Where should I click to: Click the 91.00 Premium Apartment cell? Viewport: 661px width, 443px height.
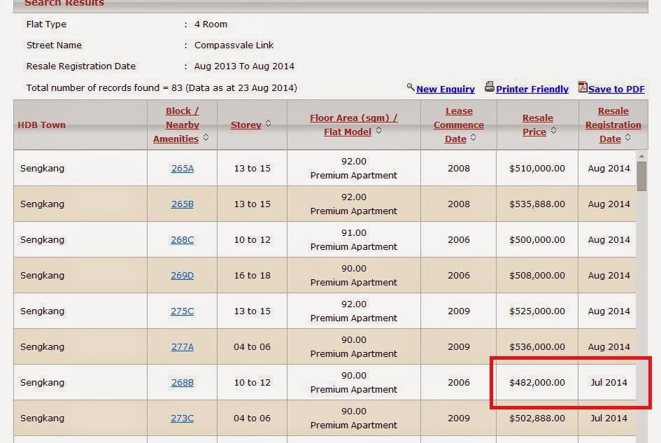pyautogui.click(x=354, y=239)
